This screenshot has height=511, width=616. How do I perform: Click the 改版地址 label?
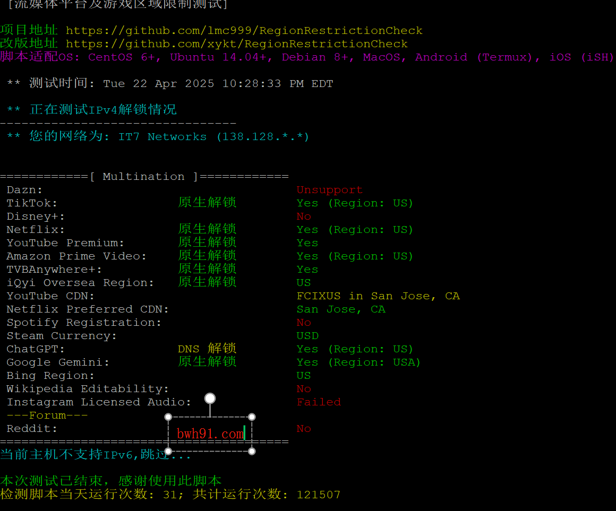[29, 44]
